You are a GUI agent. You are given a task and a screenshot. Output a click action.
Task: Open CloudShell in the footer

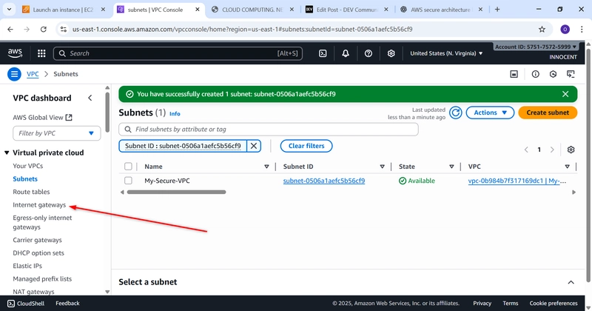coord(26,304)
